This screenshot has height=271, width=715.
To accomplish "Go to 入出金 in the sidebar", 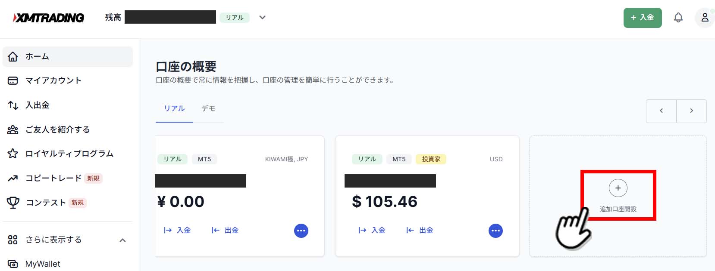I will pos(38,105).
